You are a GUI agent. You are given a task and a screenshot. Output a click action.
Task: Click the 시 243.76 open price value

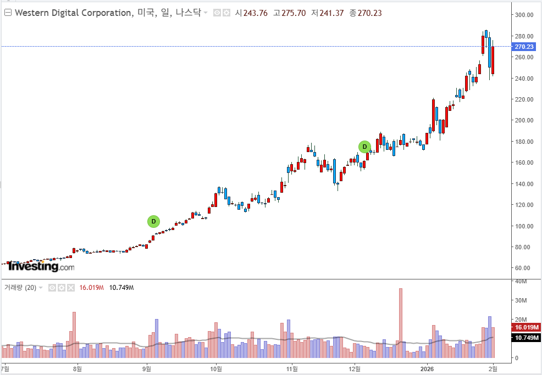pyautogui.click(x=251, y=13)
